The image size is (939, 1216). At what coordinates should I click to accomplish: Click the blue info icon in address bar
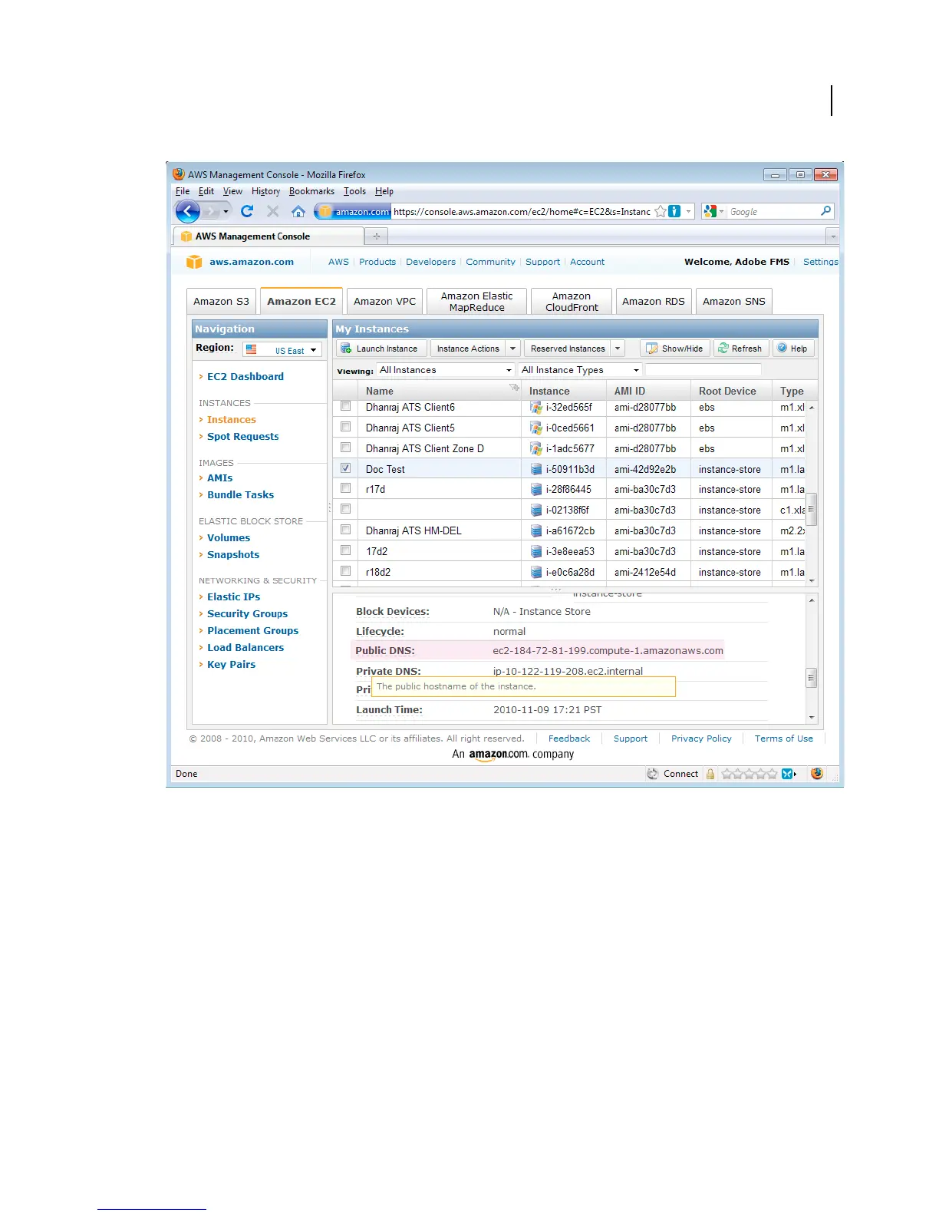[x=674, y=211]
